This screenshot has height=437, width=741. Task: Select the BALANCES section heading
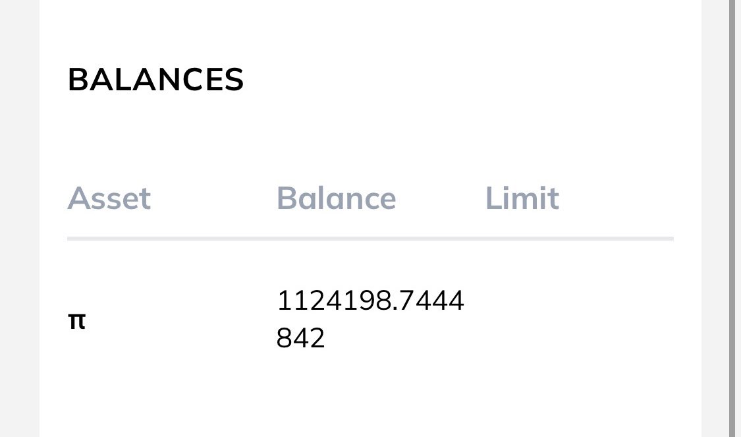[x=155, y=80]
